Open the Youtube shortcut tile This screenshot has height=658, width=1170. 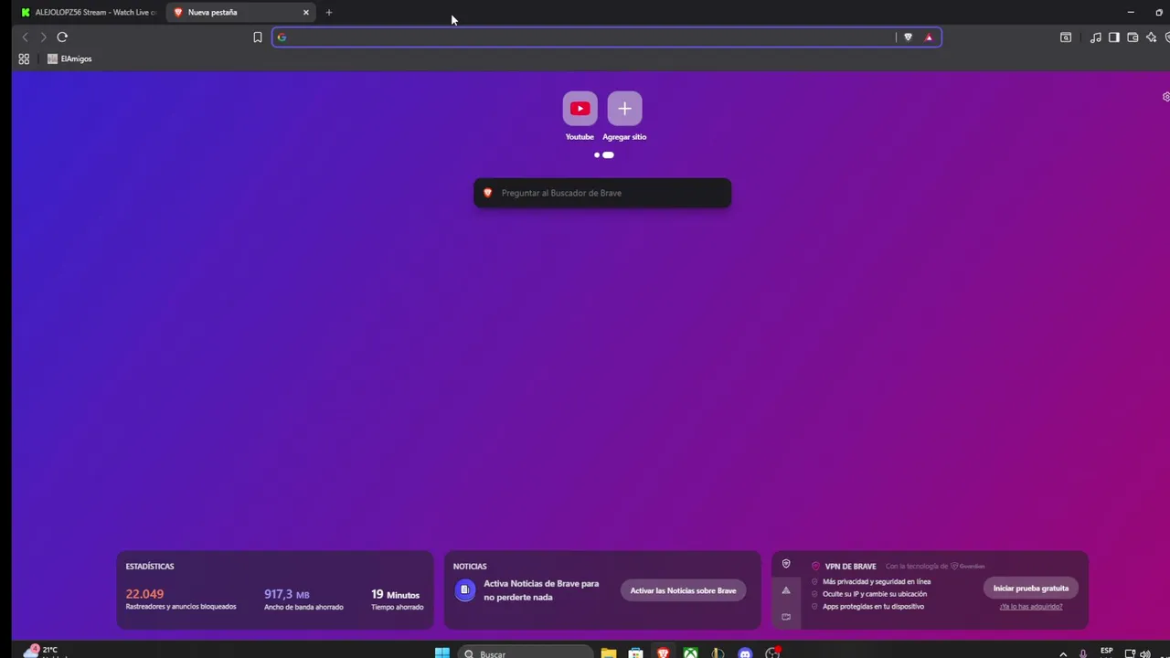pos(580,109)
